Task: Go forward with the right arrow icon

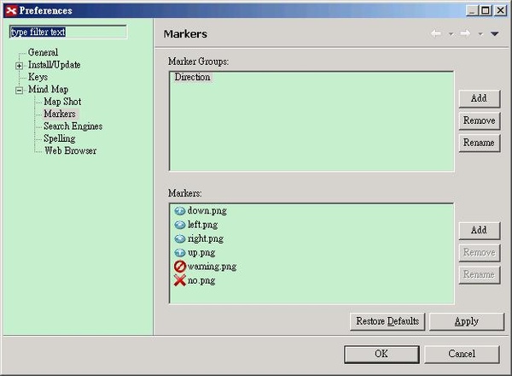Action: (465, 33)
